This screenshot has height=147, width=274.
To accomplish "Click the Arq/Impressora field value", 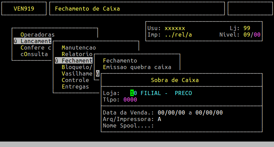I will [159, 119].
